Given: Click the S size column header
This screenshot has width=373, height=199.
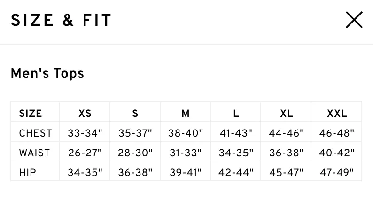Looking at the screenshot, I should (x=135, y=114).
